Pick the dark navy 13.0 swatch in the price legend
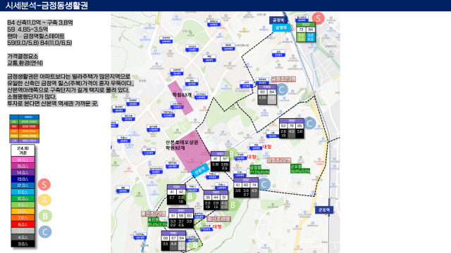Screen dimensions: 451x253 [23, 179]
